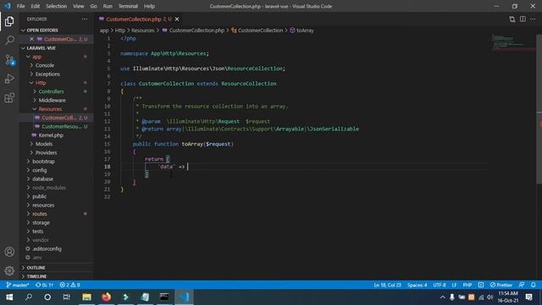The height and width of the screenshot is (305, 542).
Task: Open the Edit menu
Action: click(36, 6)
